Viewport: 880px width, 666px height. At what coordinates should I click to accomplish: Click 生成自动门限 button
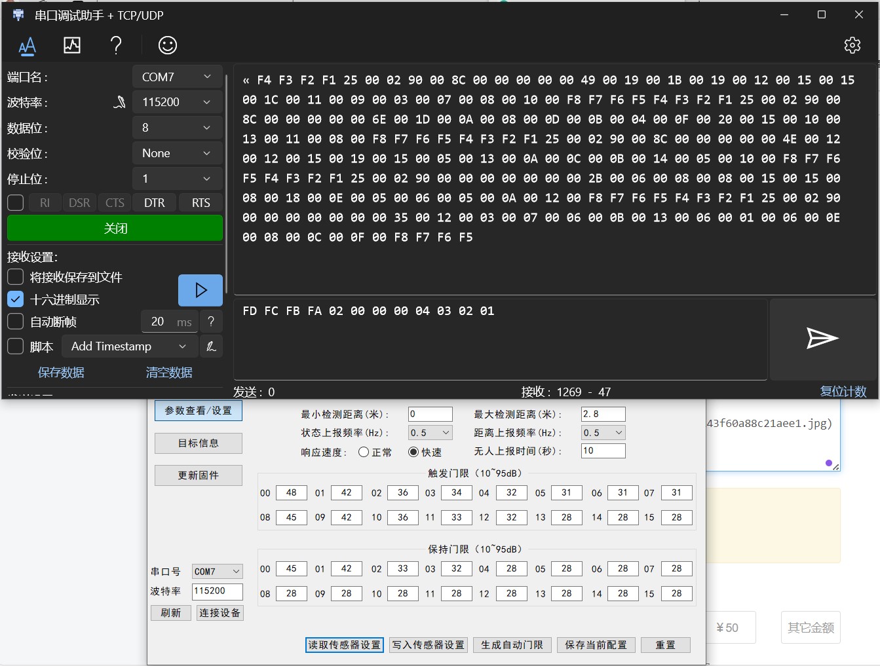[x=512, y=645]
